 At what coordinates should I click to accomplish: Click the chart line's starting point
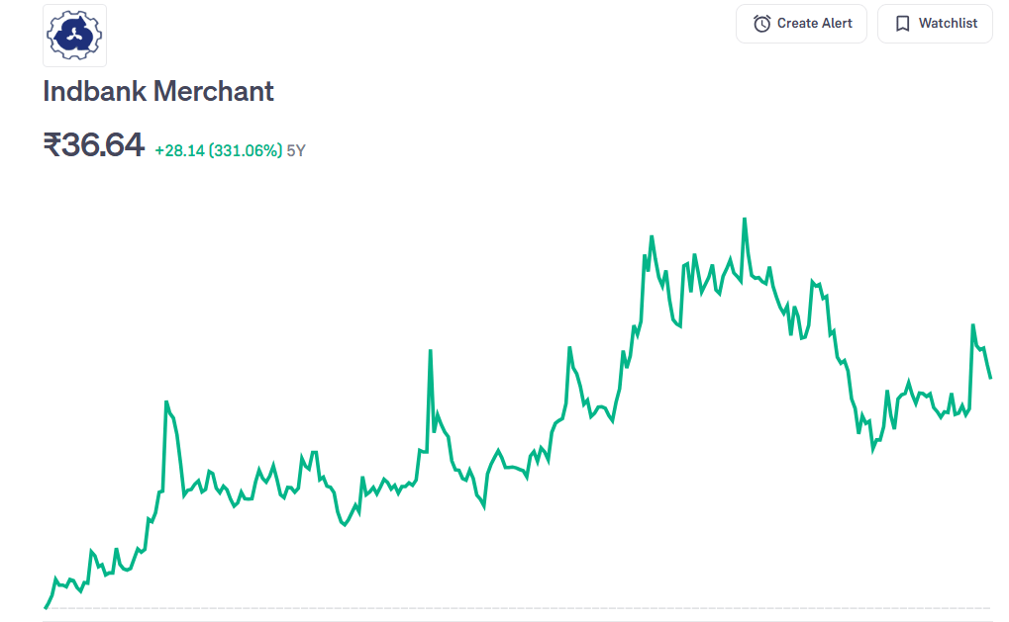46,607
